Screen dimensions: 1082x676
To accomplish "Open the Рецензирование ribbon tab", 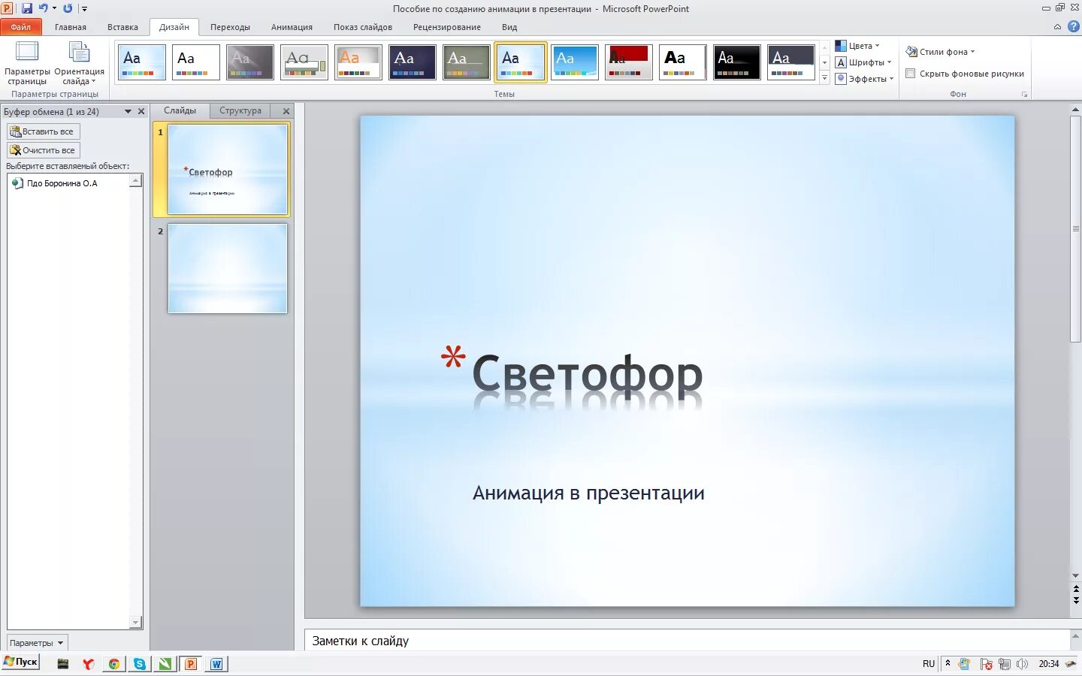I will (x=447, y=27).
